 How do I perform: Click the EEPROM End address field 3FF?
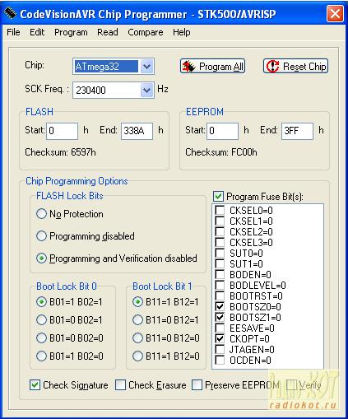(x=297, y=131)
